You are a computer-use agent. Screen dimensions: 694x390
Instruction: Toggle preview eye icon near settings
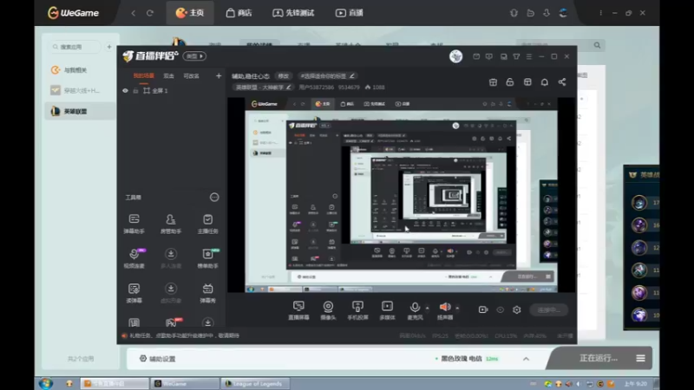[501, 309]
